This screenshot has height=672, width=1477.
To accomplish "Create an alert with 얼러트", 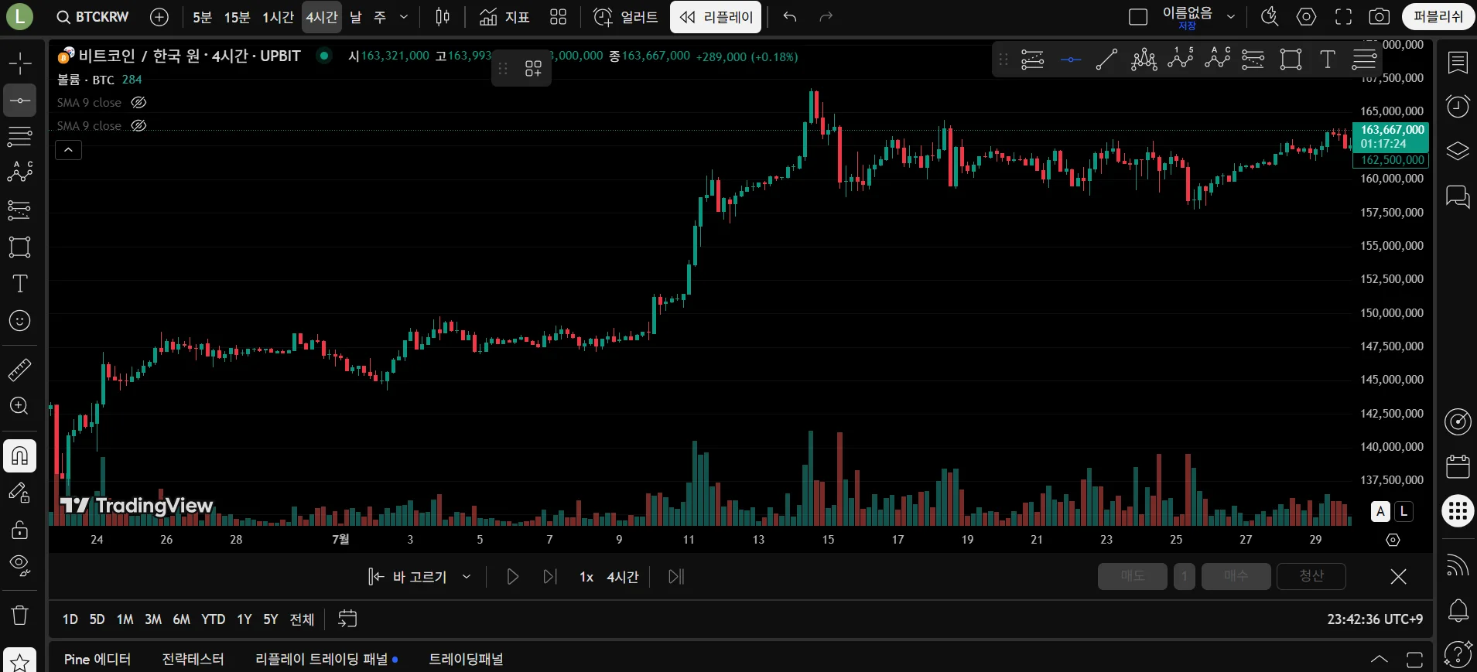I will (x=626, y=17).
